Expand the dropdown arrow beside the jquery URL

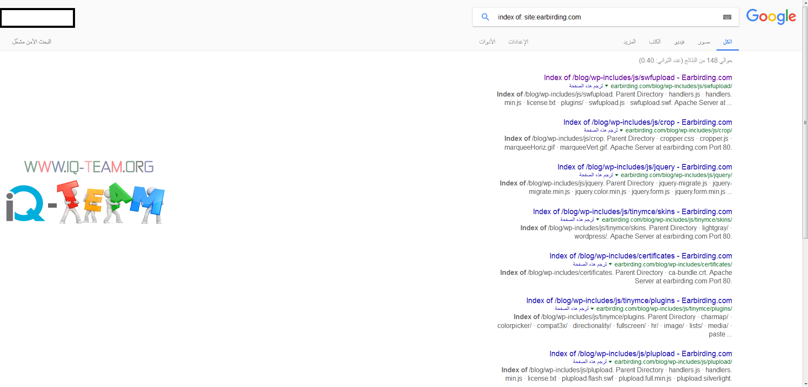[617, 175]
